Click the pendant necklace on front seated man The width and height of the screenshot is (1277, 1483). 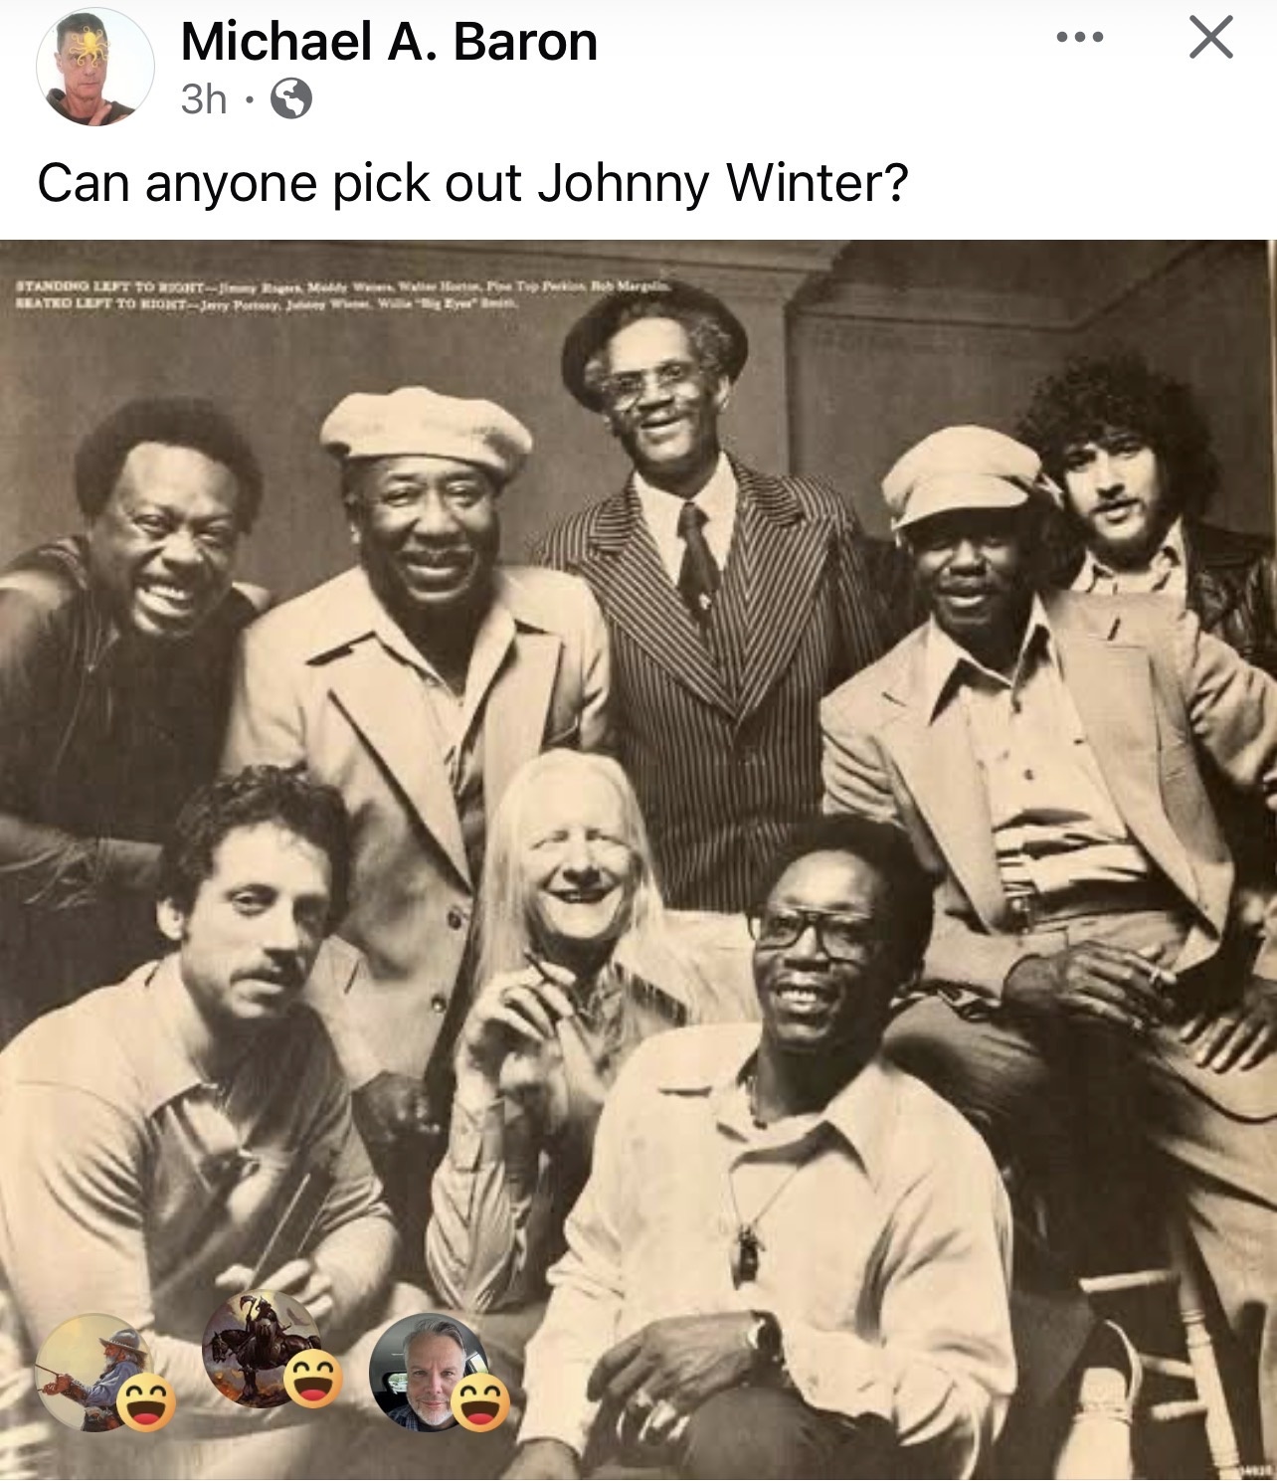coord(746,1253)
